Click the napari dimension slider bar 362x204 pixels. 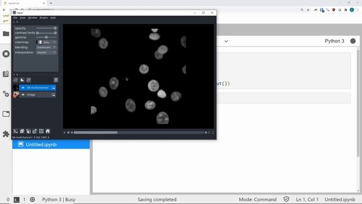(139, 133)
